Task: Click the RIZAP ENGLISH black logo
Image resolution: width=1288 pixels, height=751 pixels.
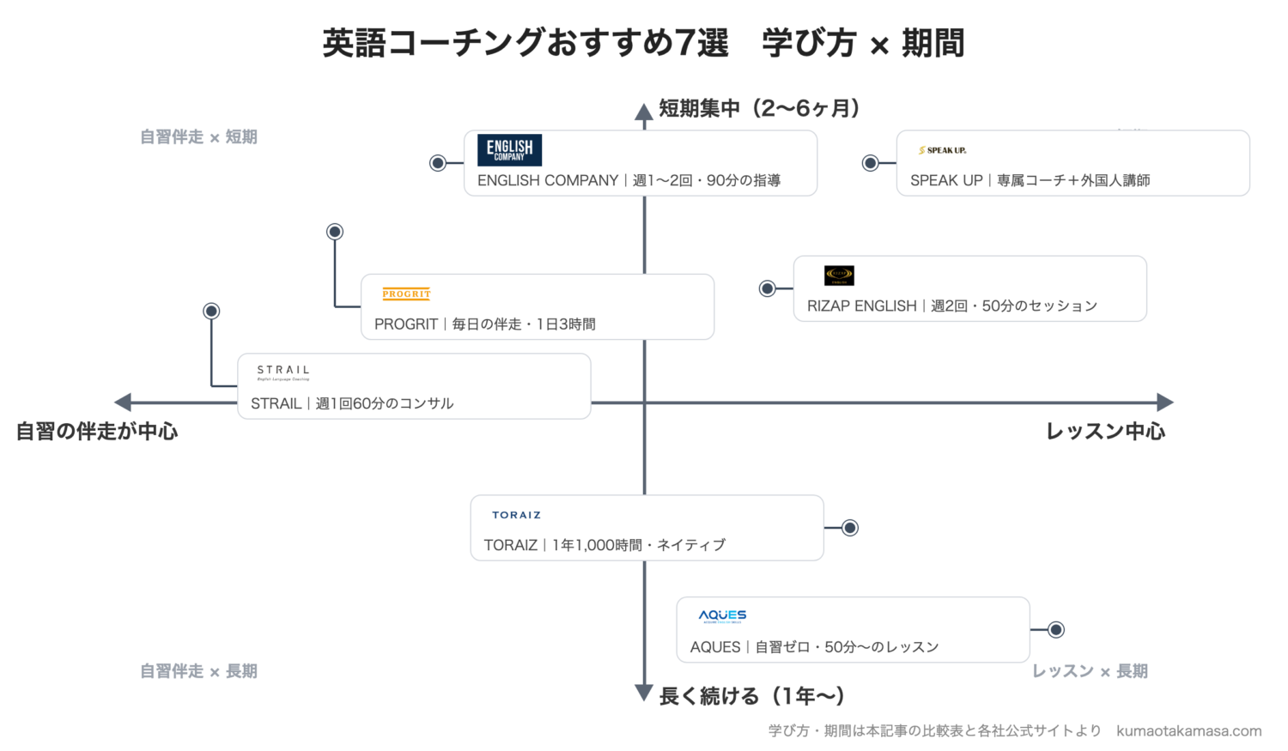Action: (x=839, y=276)
